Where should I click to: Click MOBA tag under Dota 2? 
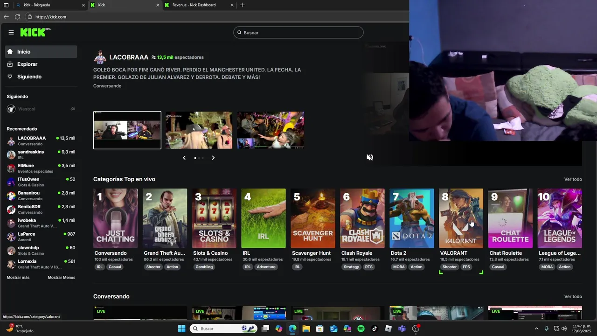(399, 267)
